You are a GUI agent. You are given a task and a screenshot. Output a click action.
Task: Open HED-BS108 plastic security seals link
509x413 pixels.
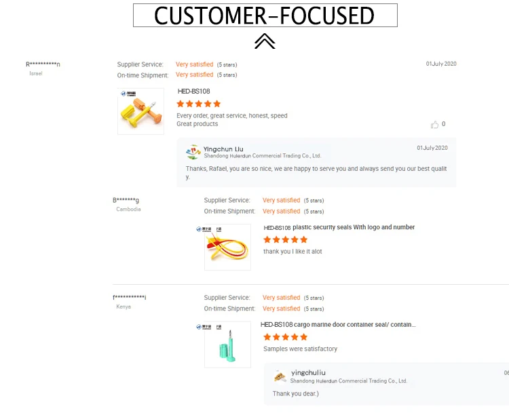339,228
